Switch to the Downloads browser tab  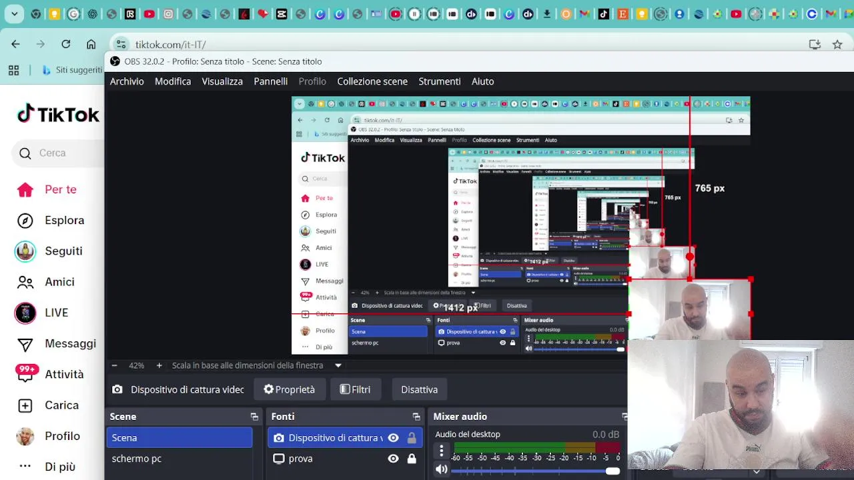(x=547, y=14)
